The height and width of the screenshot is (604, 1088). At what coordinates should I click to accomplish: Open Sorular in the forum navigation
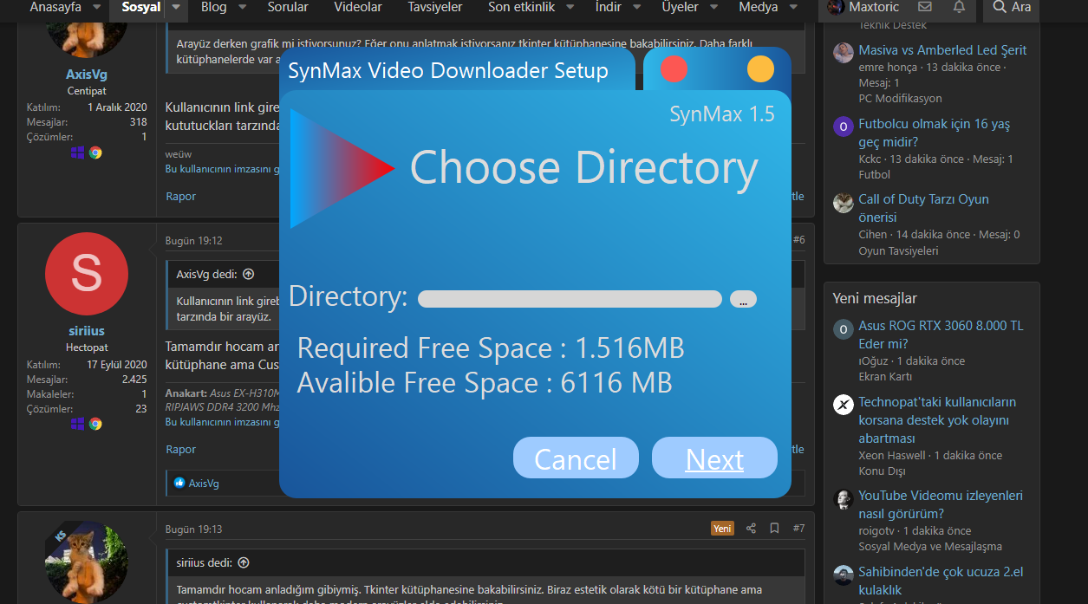coord(287,7)
